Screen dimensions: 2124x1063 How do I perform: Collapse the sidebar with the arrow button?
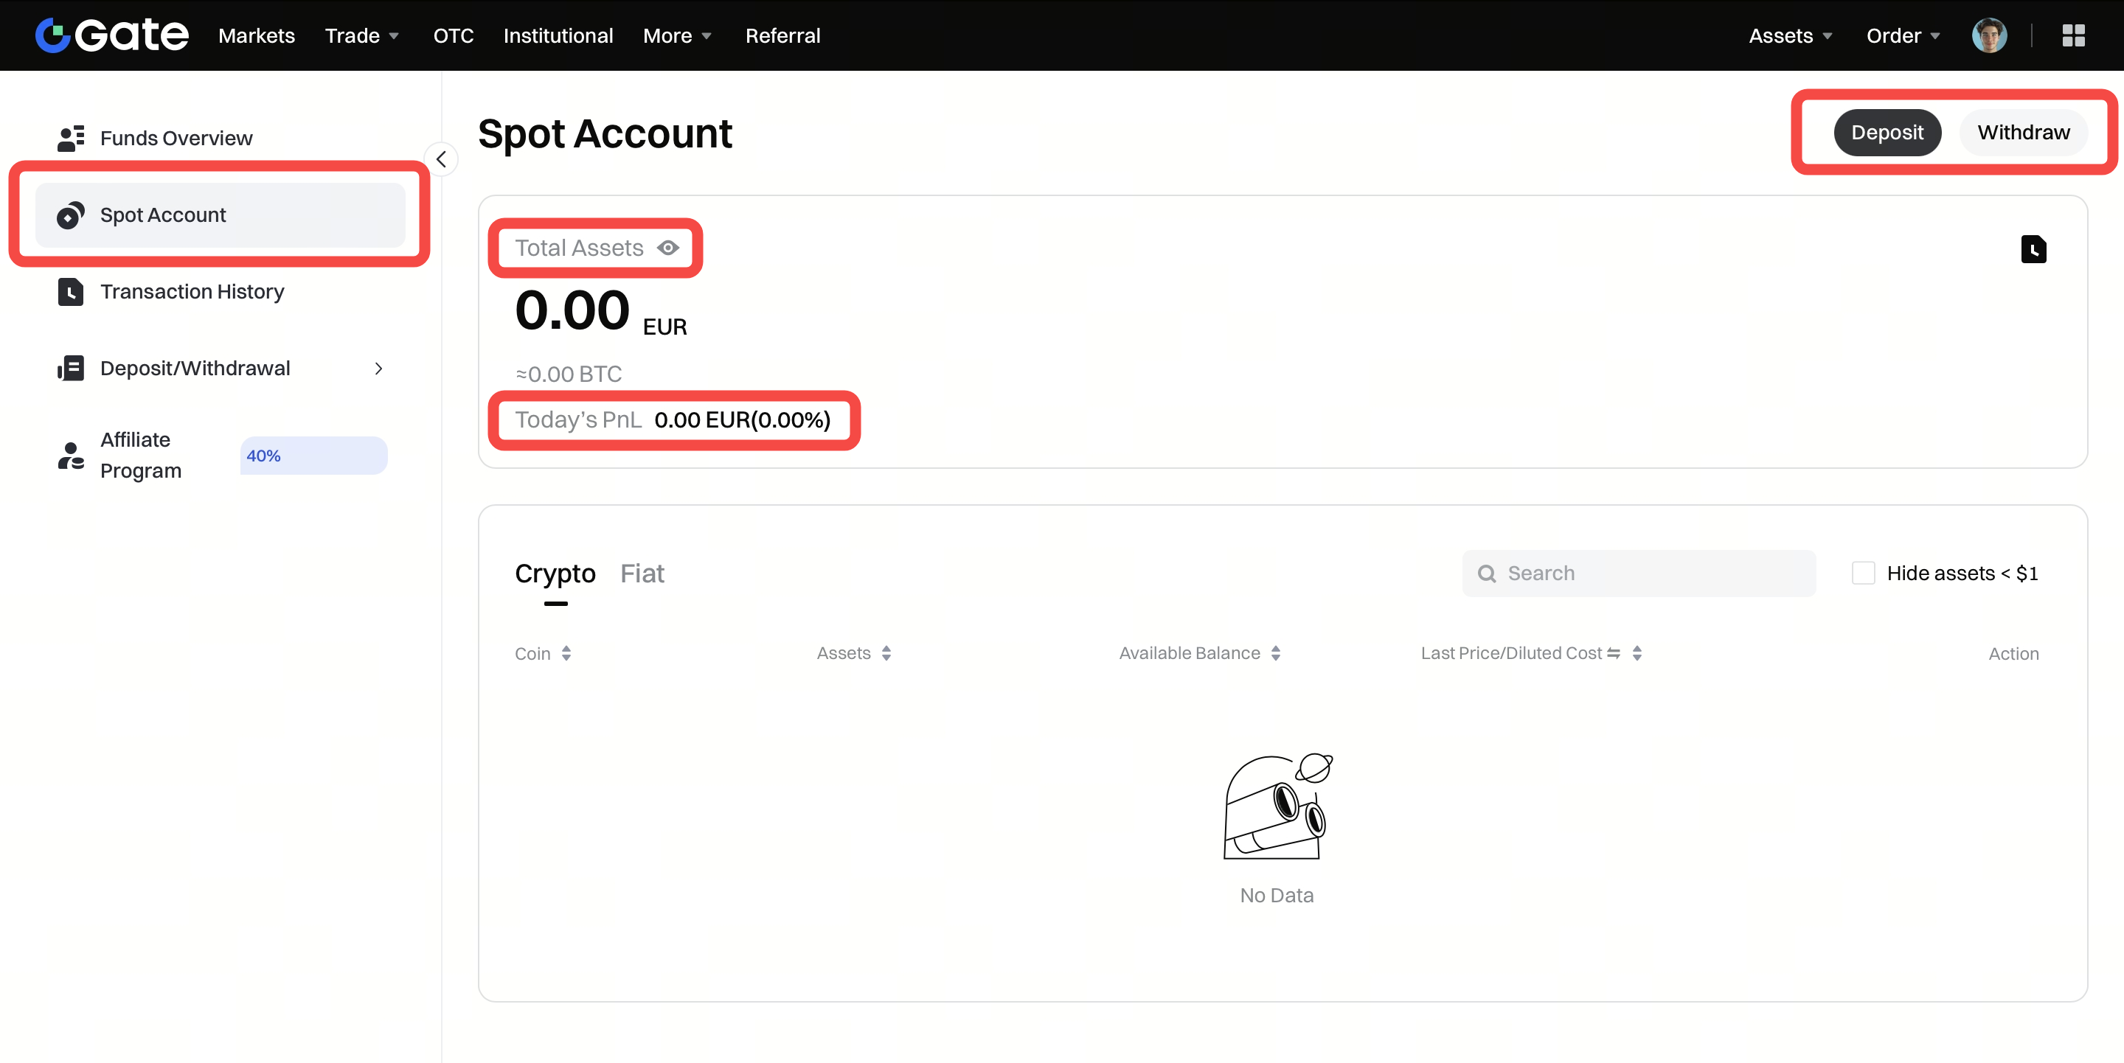pyautogui.click(x=441, y=159)
